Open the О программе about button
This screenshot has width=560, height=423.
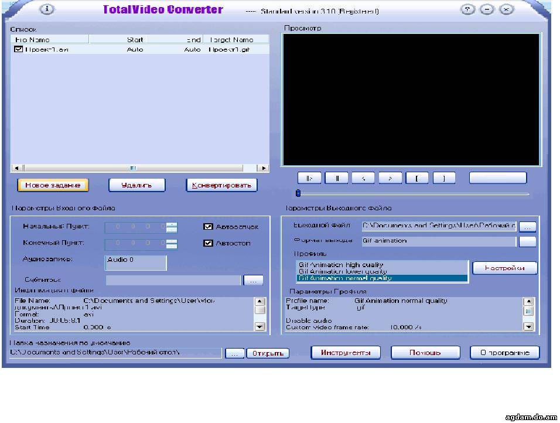click(x=505, y=353)
